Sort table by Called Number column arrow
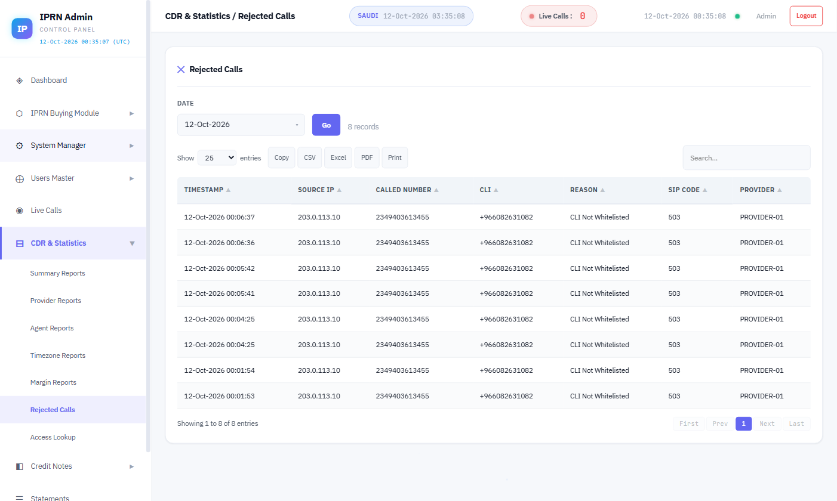837x501 pixels. [436, 190]
